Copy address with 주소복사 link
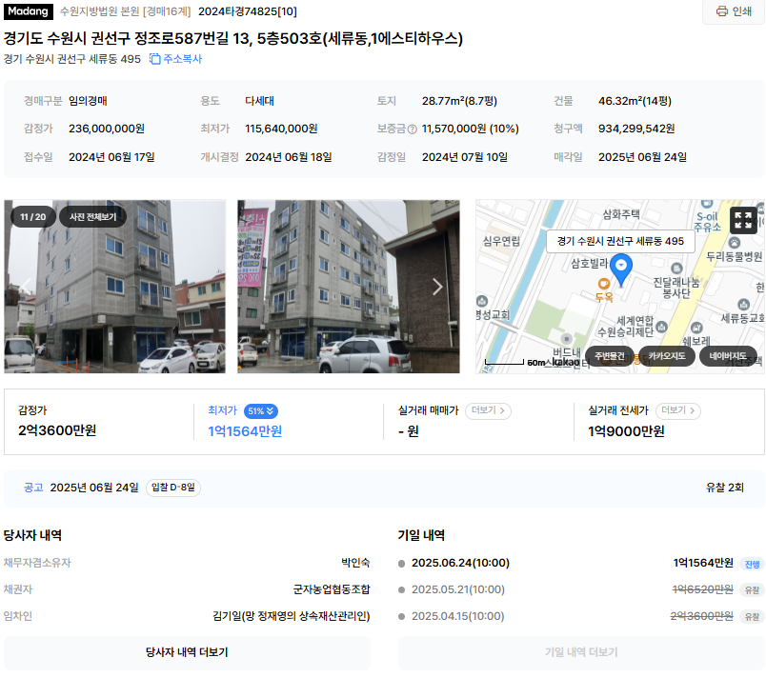 [x=175, y=59]
